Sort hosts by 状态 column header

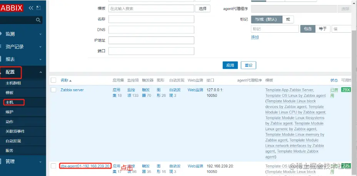point(334,80)
